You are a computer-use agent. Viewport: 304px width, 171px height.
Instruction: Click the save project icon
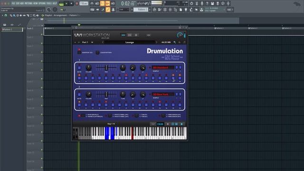click(212, 3)
